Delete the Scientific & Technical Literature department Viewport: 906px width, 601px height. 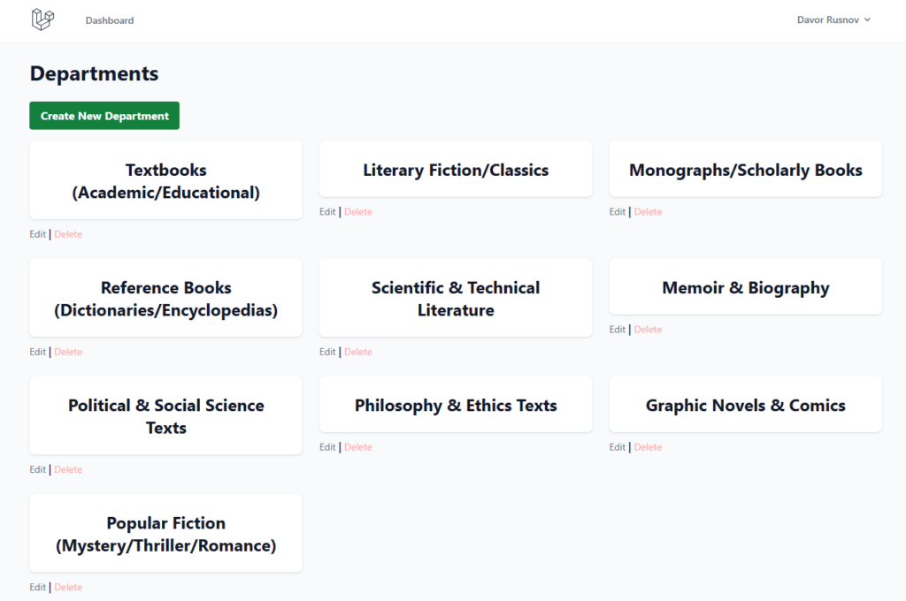(358, 352)
